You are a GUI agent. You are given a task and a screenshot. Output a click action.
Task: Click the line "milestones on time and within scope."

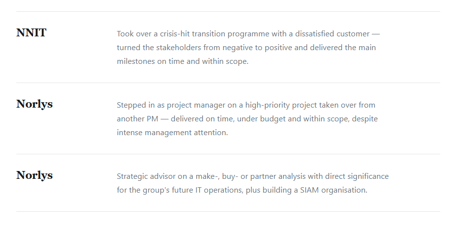tap(182, 61)
